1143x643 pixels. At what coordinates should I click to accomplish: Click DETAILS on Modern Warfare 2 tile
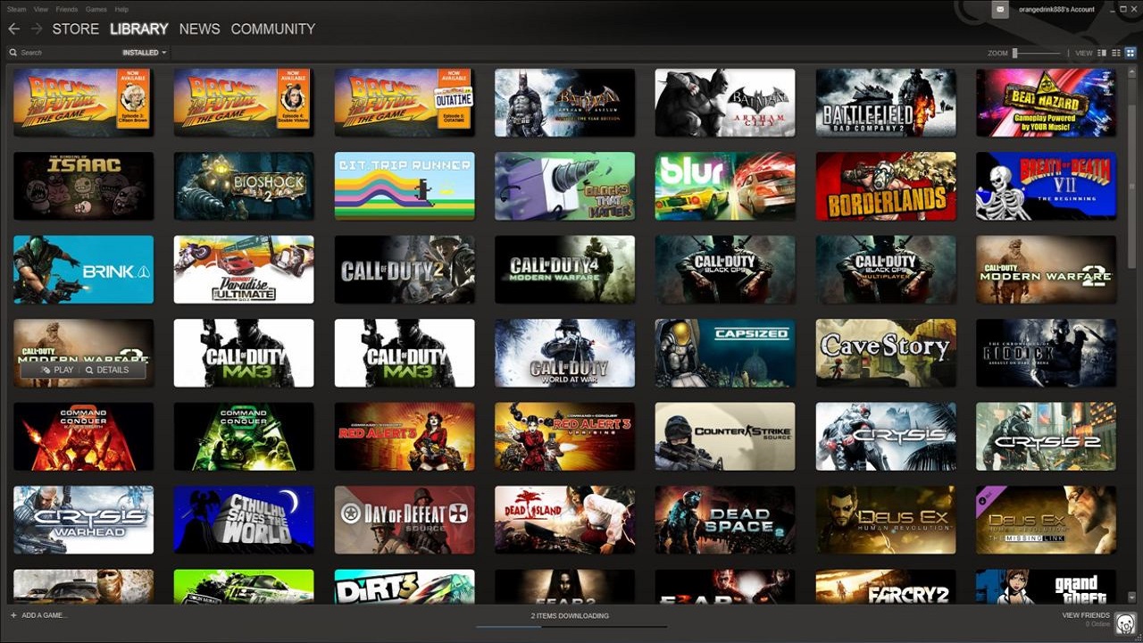(107, 370)
